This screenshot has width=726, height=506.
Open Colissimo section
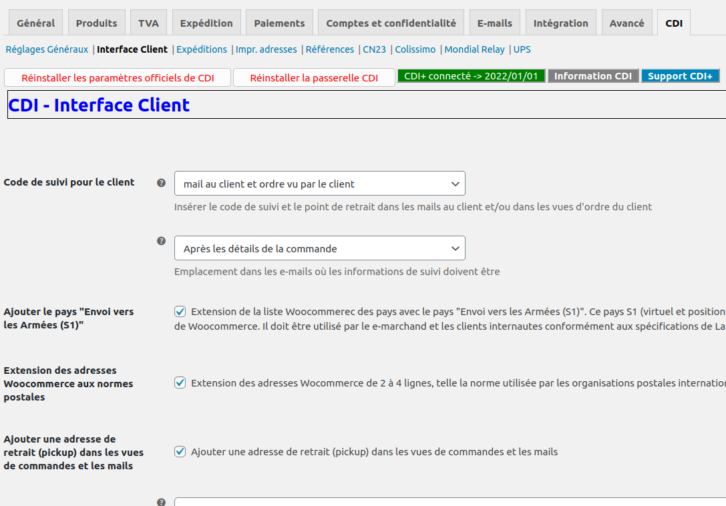(415, 49)
